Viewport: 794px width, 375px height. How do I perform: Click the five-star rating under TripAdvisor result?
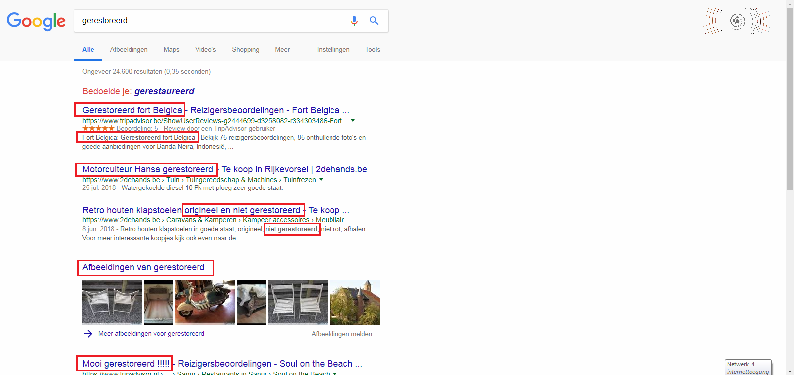click(98, 128)
